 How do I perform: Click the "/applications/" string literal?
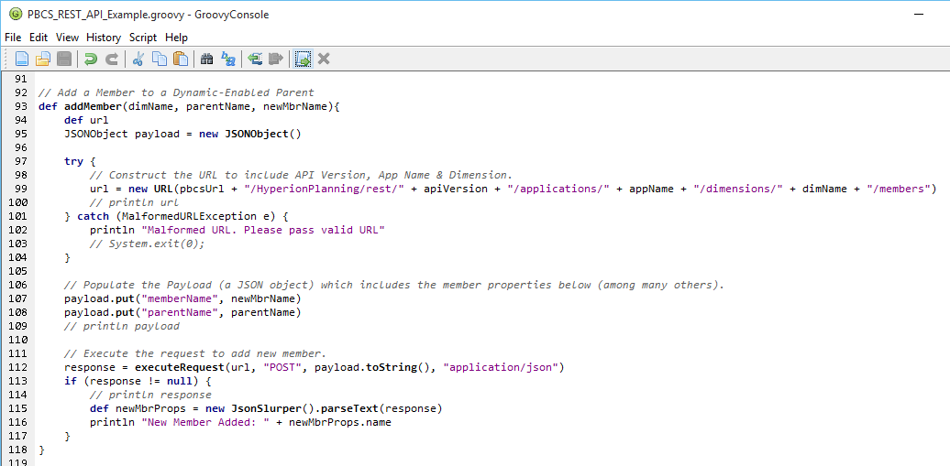pos(558,189)
